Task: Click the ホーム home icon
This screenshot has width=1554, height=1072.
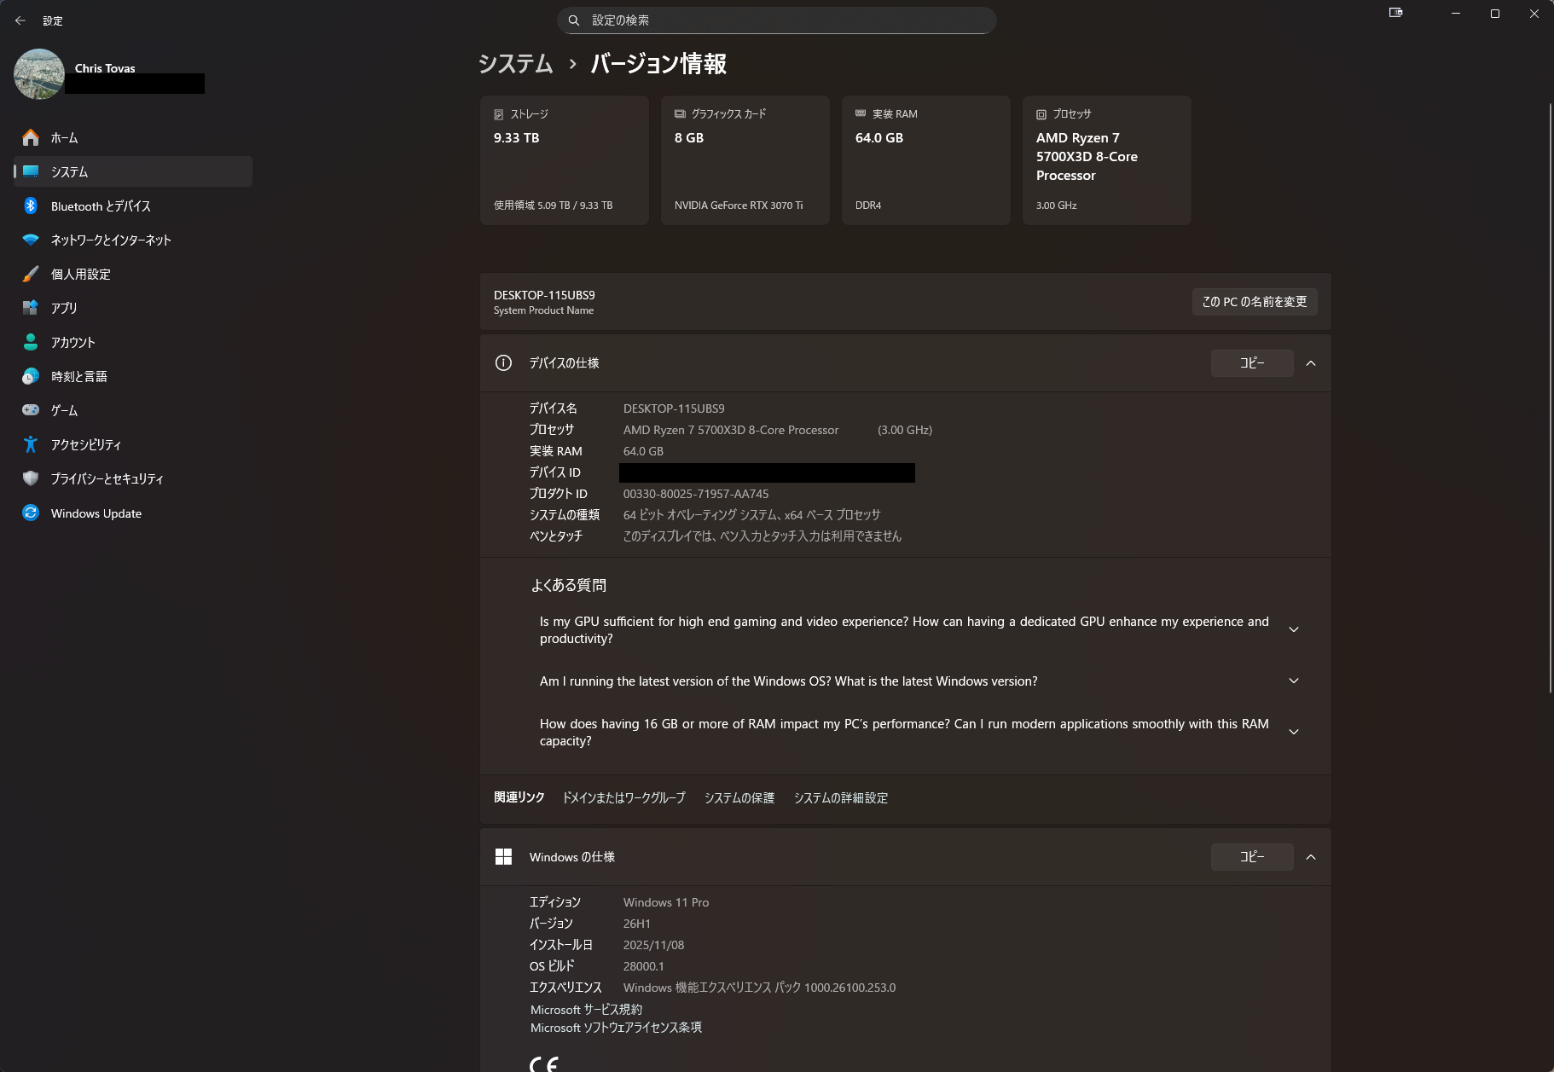Action: click(31, 137)
